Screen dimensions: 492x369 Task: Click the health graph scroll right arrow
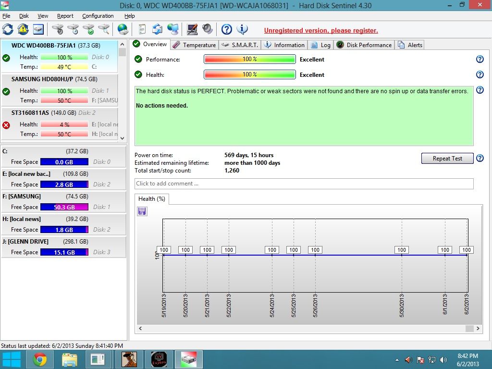coord(478,329)
